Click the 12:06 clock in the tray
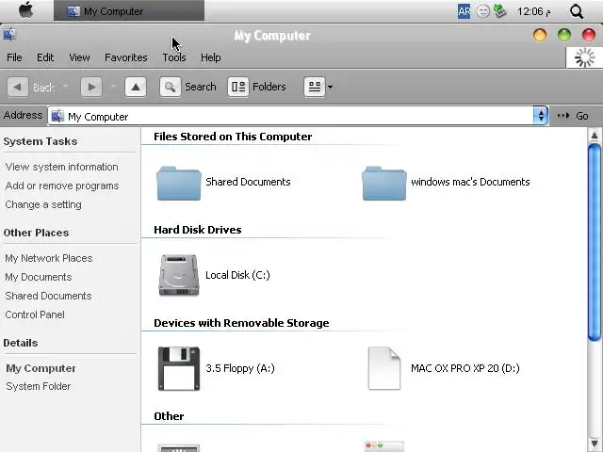603x452 pixels. [x=533, y=11]
